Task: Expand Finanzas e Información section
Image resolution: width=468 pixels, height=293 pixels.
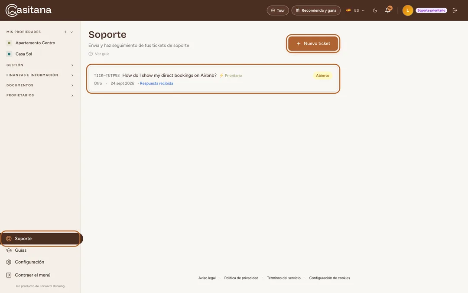Action: [x=40, y=76]
